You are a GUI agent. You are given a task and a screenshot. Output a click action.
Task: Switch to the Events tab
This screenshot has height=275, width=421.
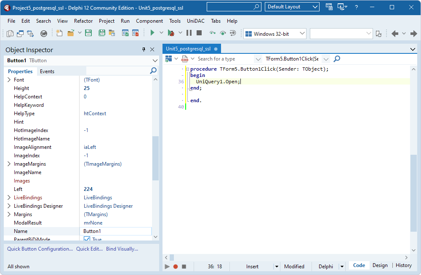click(x=47, y=71)
